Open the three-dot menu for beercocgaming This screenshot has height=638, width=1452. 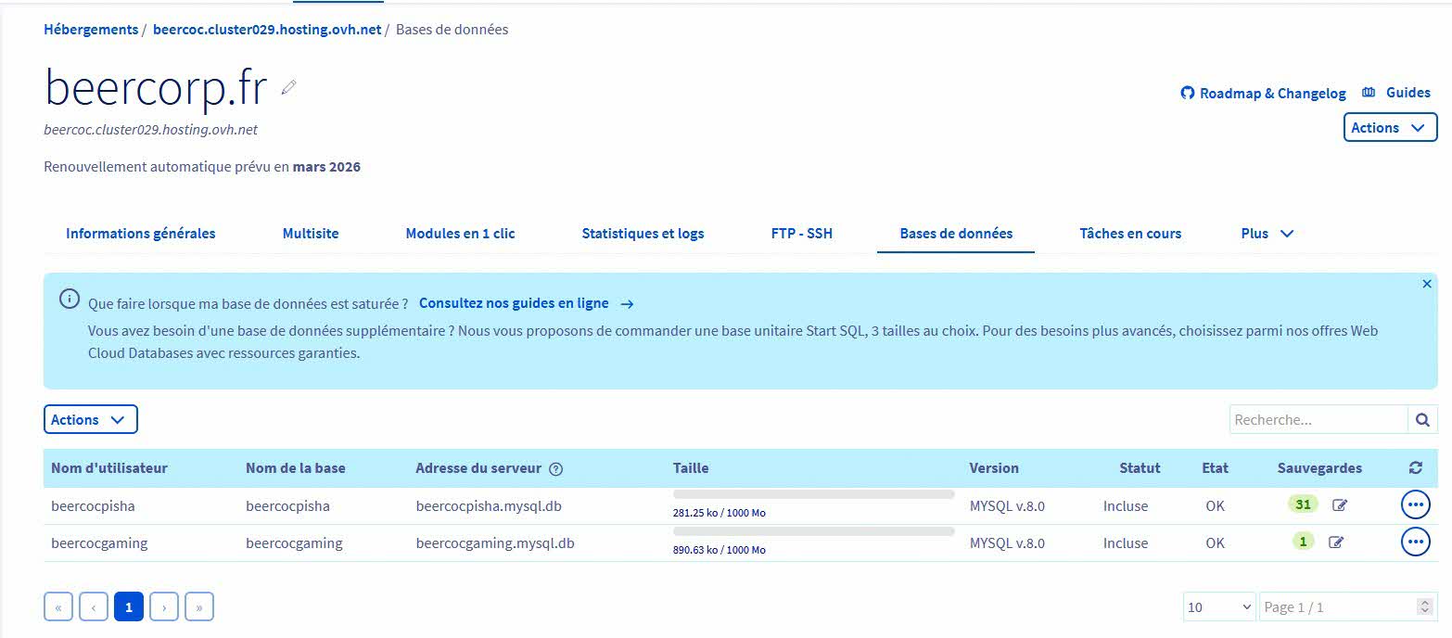(x=1415, y=542)
